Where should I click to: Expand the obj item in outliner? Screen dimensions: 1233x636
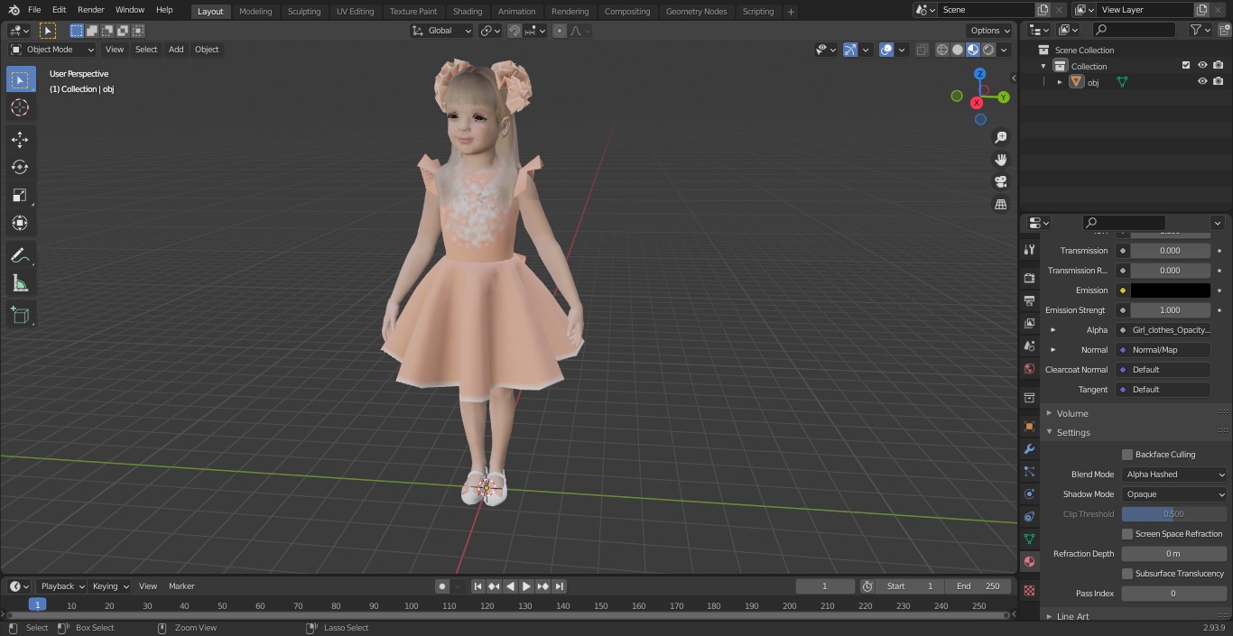click(1060, 82)
